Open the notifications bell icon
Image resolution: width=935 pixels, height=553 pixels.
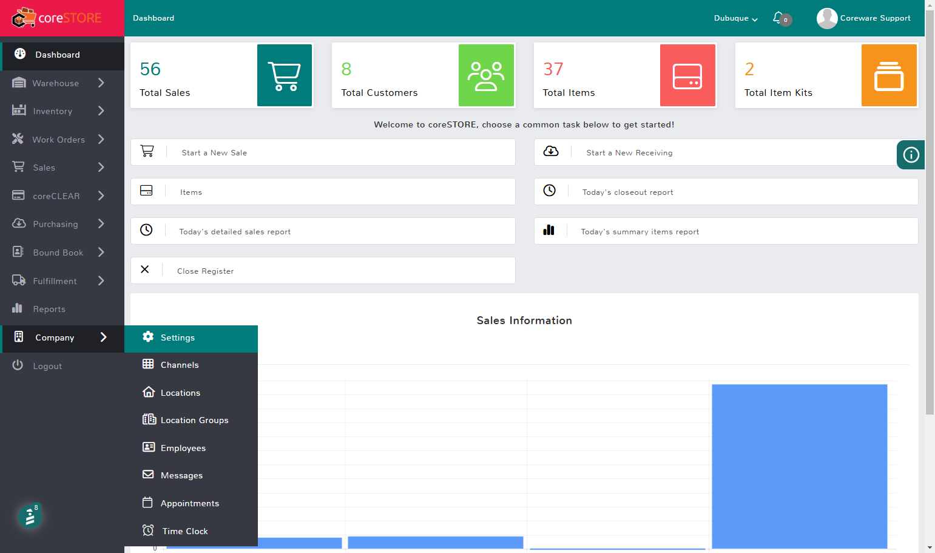coord(778,18)
